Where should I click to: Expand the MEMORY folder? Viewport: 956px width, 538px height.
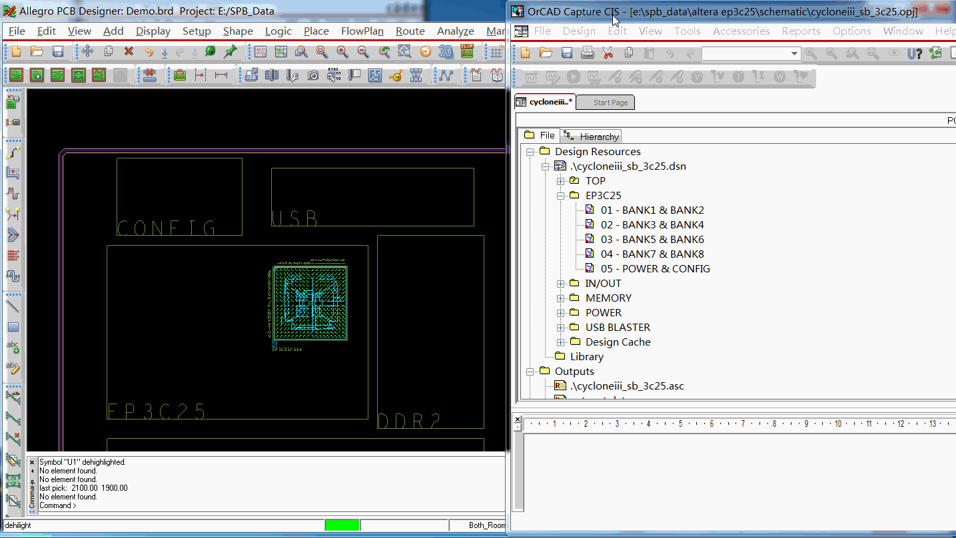pyautogui.click(x=561, y=298)
